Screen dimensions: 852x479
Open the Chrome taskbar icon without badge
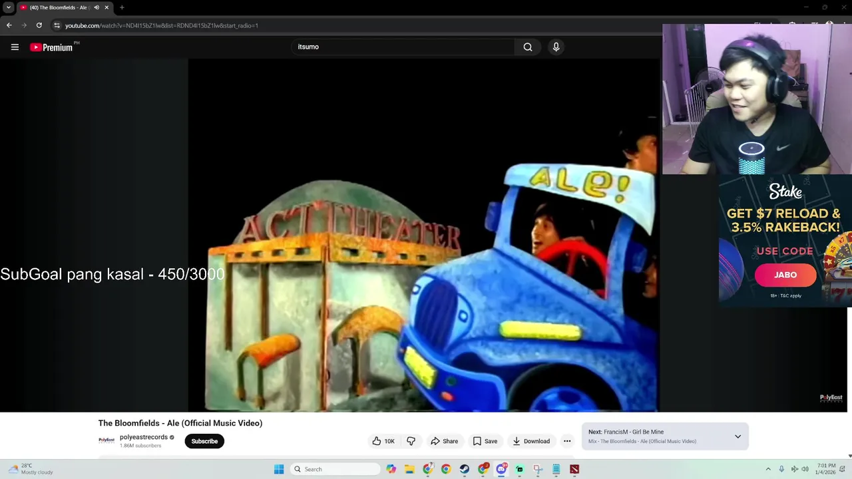click(446, 469)
